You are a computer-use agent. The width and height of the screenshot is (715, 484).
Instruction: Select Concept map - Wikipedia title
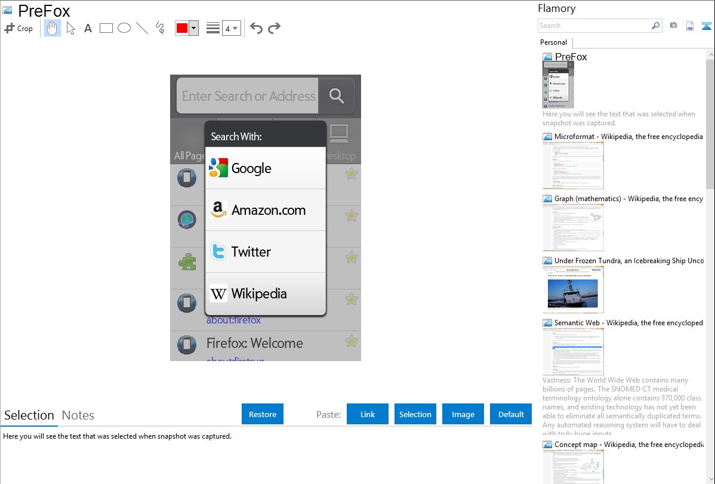pyautogui.click(x=628, y=444)
